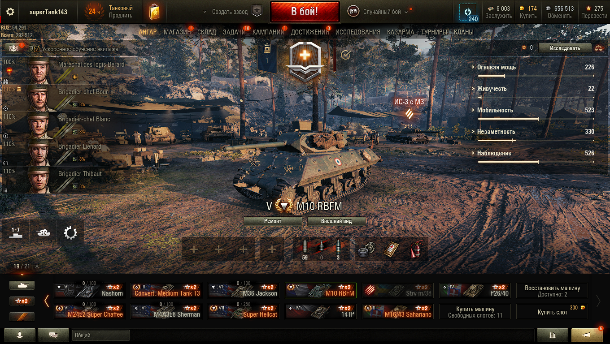This screenshot has width=610, height=344.
Task: Open the ИССЛЕДОВАНИЯ tab
Action: [x=358, y=32]
